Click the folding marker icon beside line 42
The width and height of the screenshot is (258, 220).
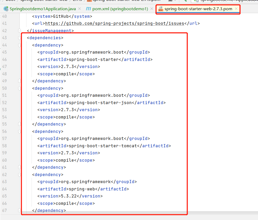pos(20,31)
